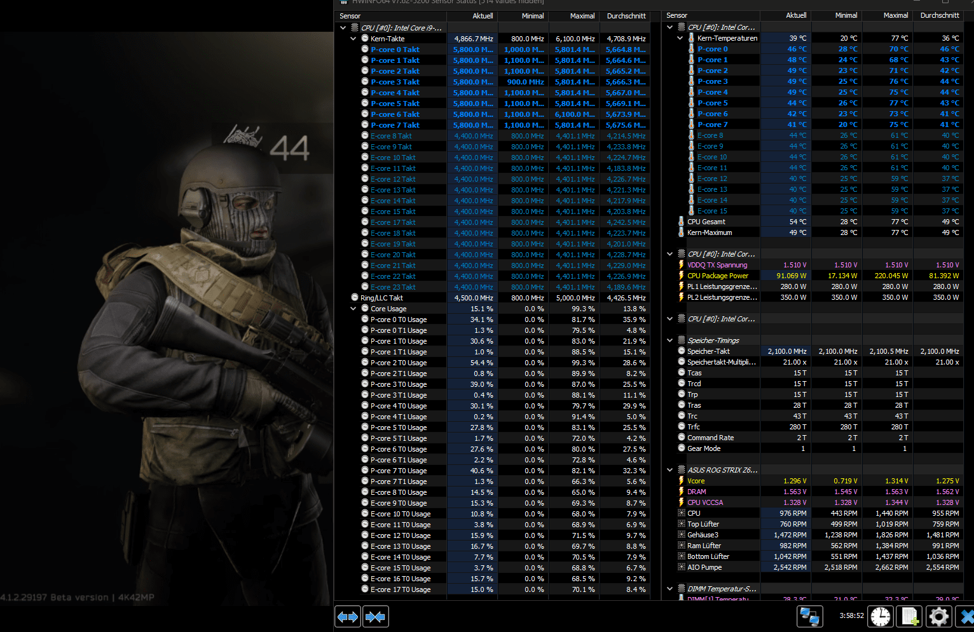Select the E-core 23 Takt row
This screenshot has height=632, width=974.
493,287
